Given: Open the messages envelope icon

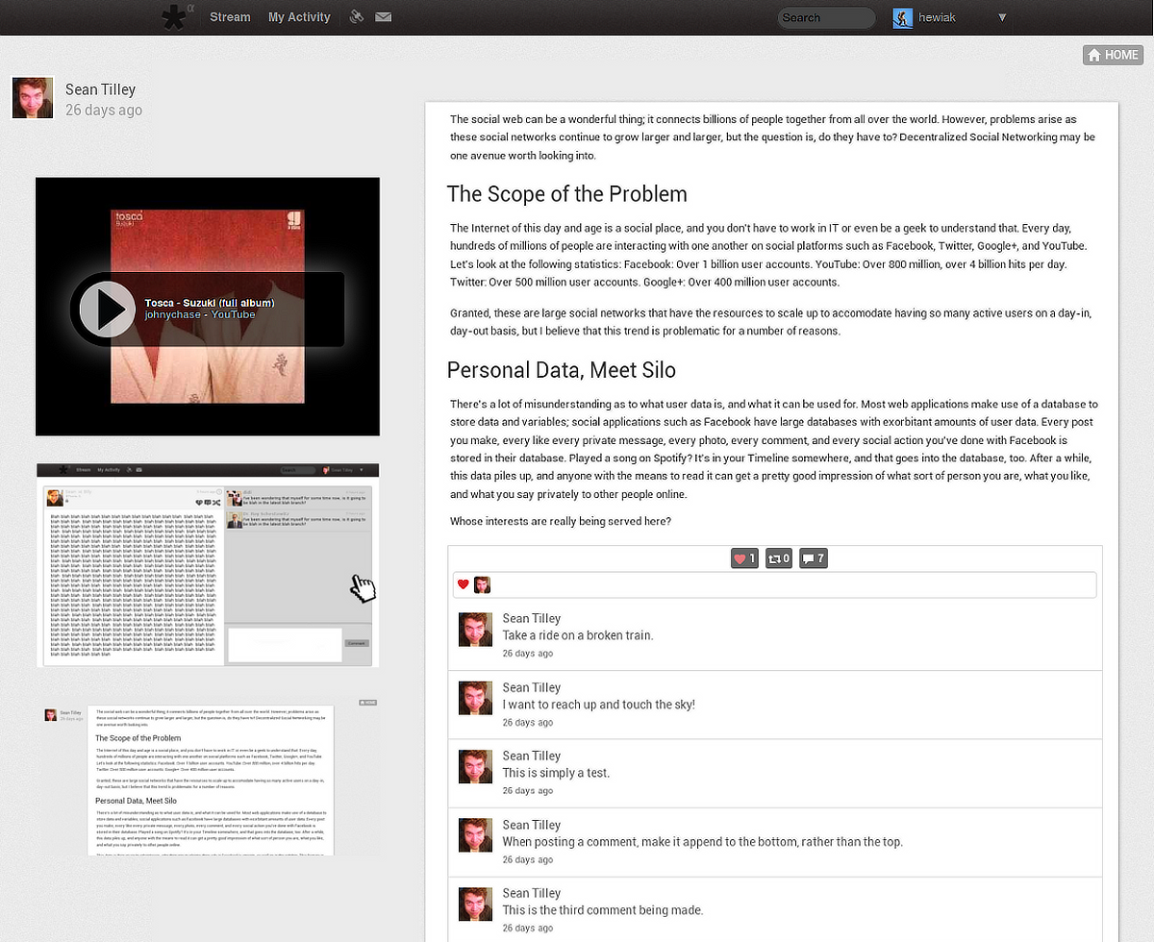Looking at the screenshot, I should pos(384,17).
